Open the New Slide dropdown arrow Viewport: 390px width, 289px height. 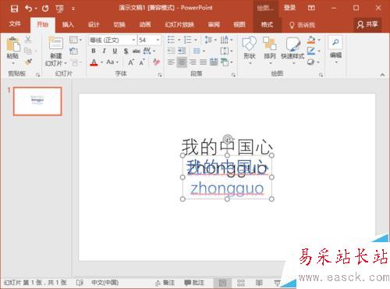click(x=66, y=63)
